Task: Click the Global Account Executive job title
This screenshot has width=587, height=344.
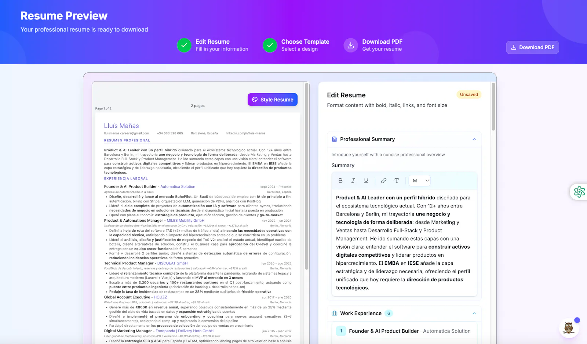Action: 127,297
